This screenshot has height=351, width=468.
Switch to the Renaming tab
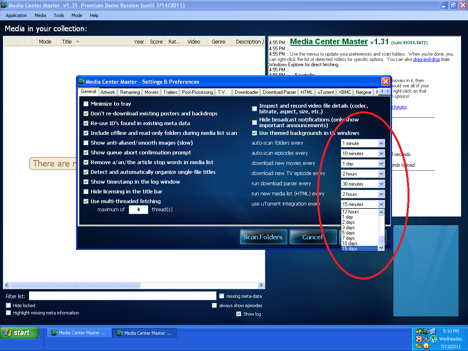click(x=130, y=92)
